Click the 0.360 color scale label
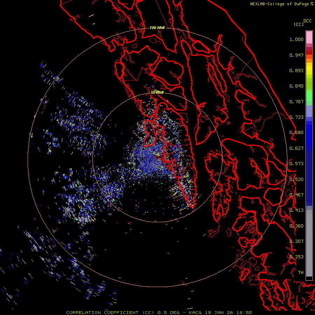 point(296,226)
